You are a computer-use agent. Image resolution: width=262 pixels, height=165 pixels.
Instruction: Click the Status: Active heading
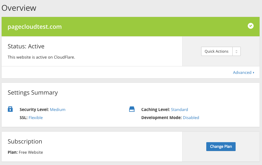[26, 46]
